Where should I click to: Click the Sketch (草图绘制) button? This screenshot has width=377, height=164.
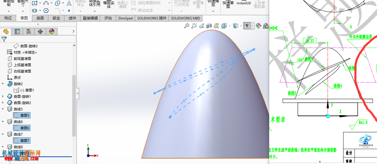9,3
